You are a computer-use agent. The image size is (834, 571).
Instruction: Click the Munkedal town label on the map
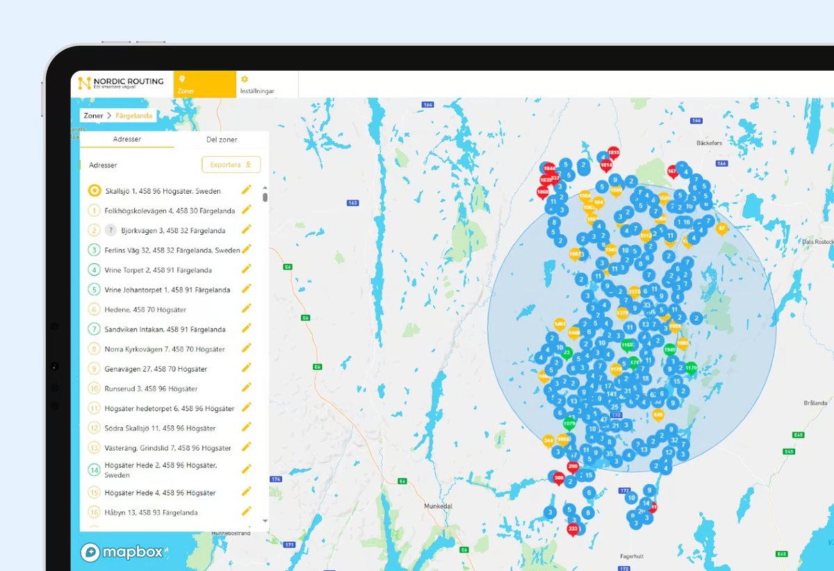click(x=438, y=506)
